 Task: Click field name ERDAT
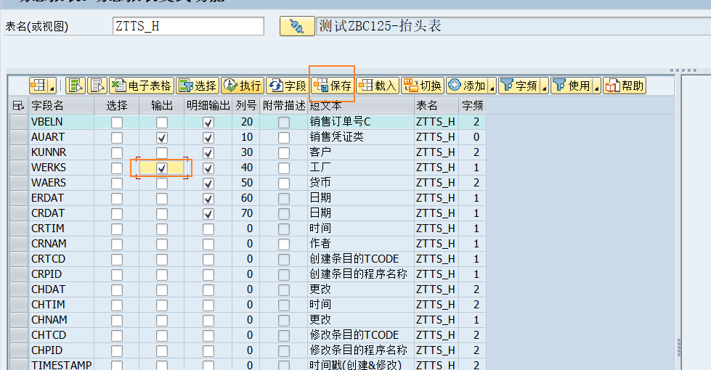pyautogui.click(x=48, y=198)
